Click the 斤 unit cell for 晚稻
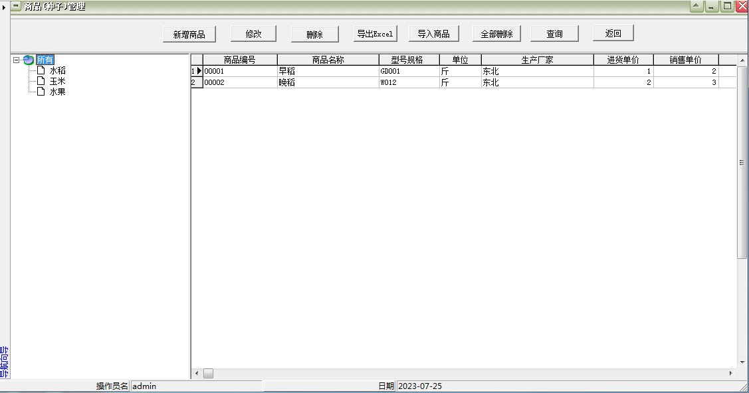The width and height of the screenshot is (749, 393). (460, 82)
